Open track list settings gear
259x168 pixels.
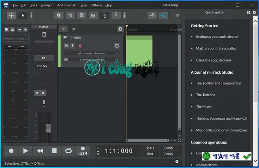74,29
